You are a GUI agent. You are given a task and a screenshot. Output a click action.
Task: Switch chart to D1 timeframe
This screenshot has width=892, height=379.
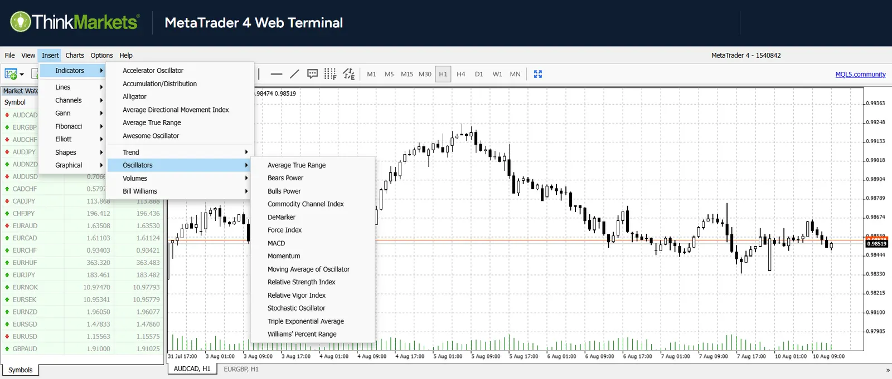tap(479, 74)
